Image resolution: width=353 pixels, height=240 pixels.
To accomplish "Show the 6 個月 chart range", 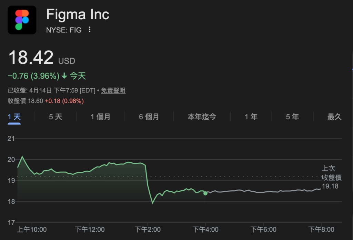I will (x=149, y=117).
